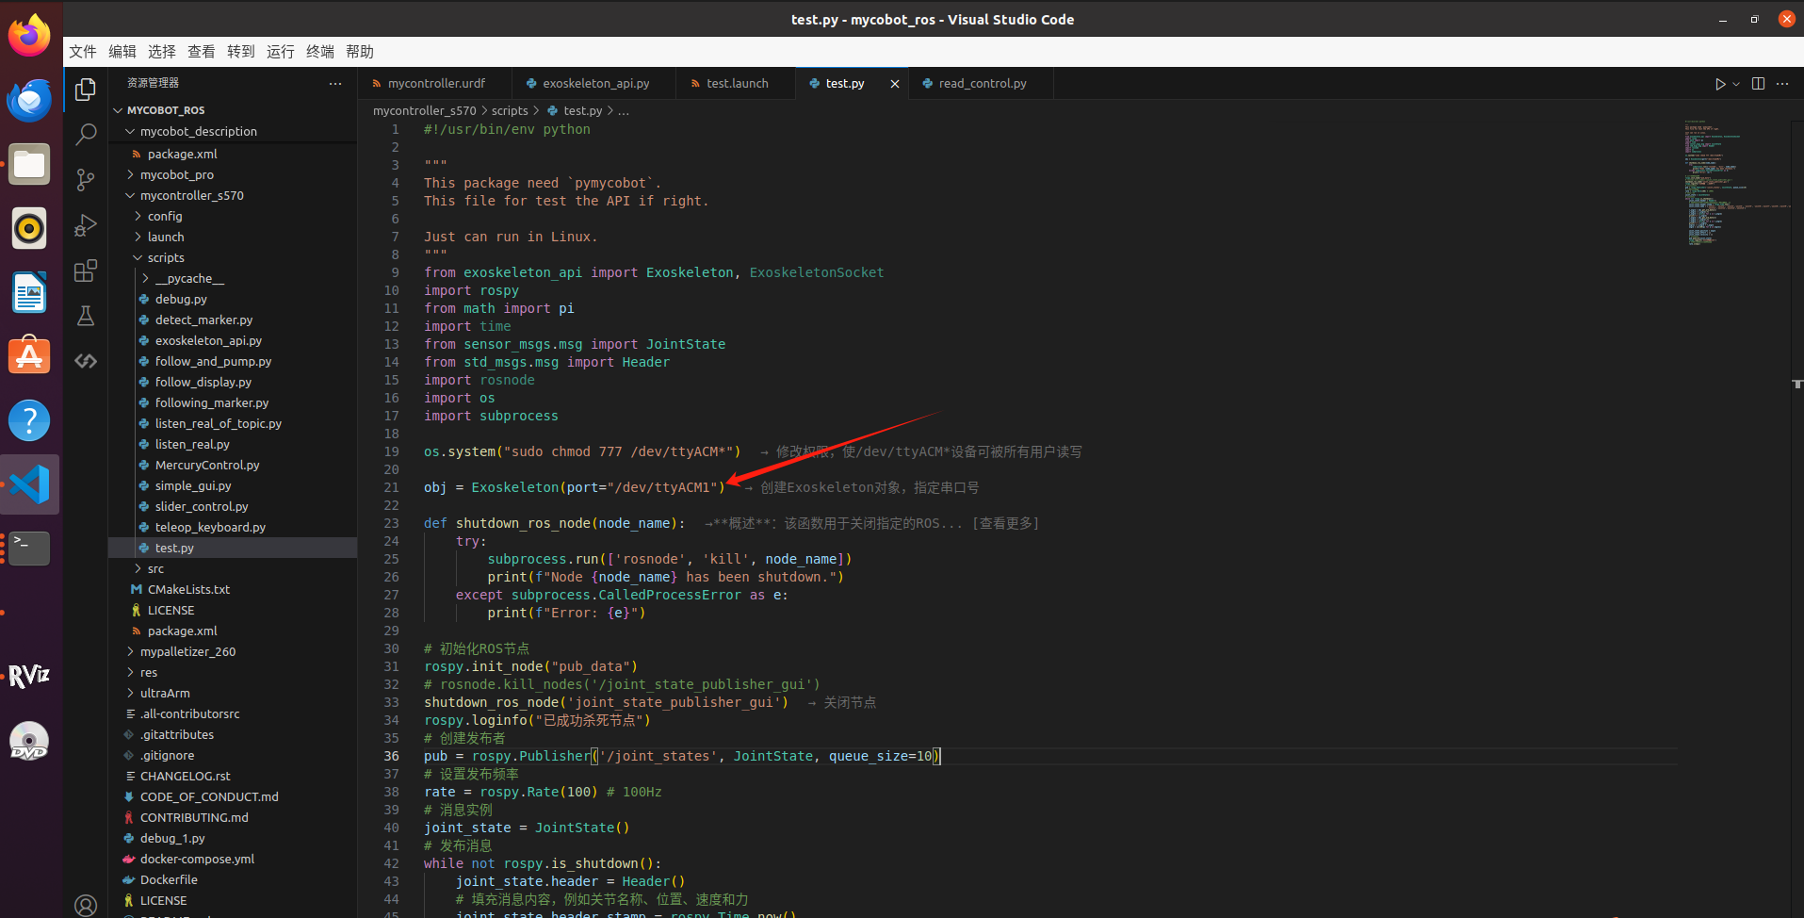This screenshot has height=918, width=1804.
Task: Collapse the mycobot_description folder
Action: click(x=233, y=131)
